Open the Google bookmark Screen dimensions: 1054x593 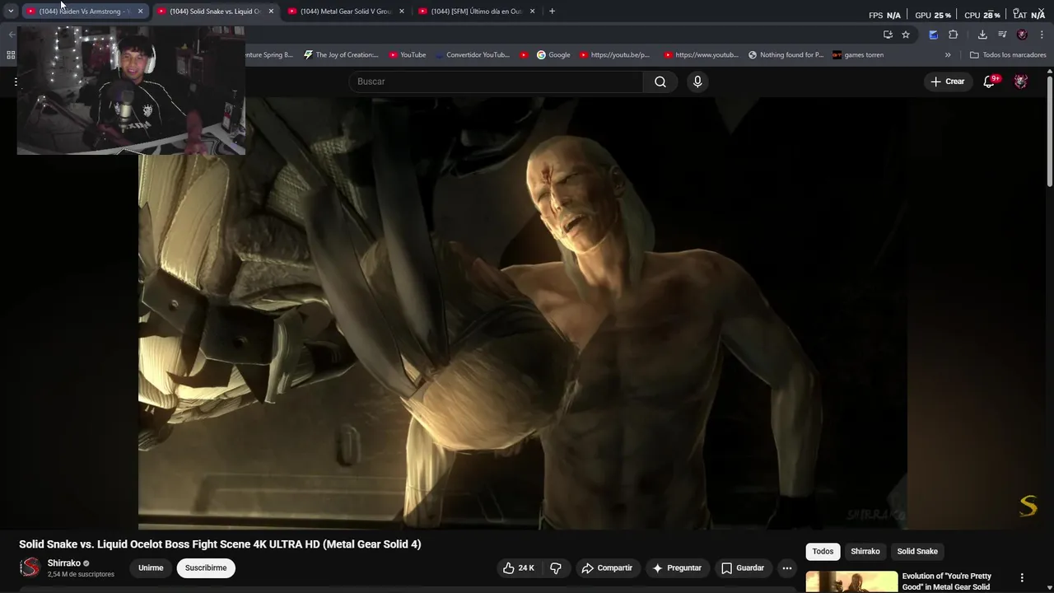[553, 55]
